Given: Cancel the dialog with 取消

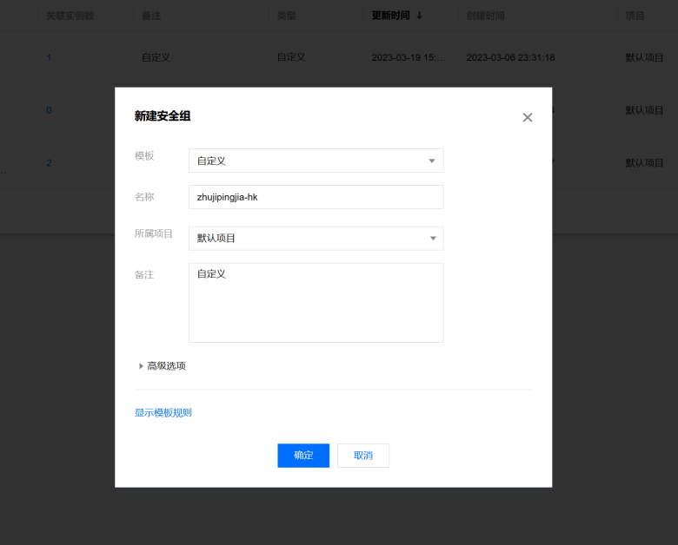Looking at the screenshot, I should (x=363, y=455).
